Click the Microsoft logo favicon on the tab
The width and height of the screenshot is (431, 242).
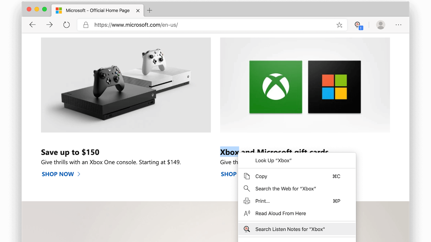pyautogui.click(x=59, y=10)
